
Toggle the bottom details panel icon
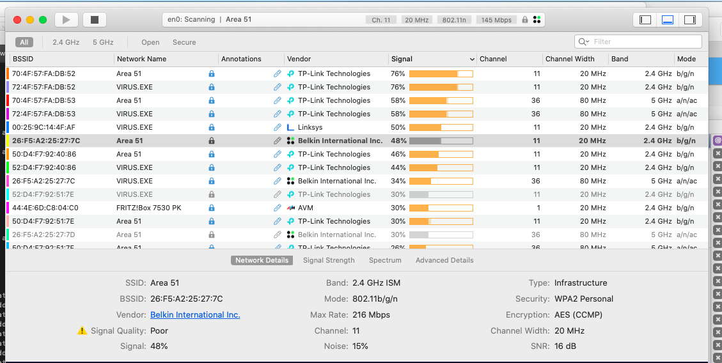pyautogui.click(x=668, y=20)
